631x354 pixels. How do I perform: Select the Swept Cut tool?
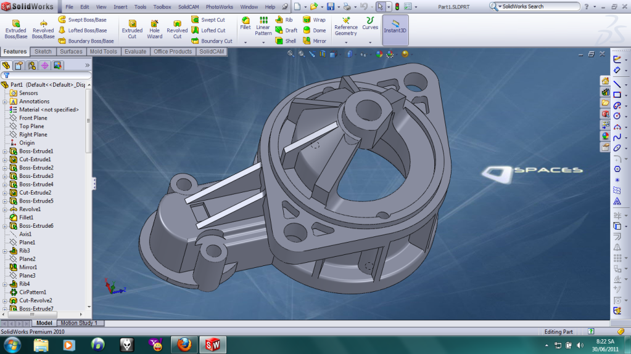pyautogui.click(x=208, y=20)
